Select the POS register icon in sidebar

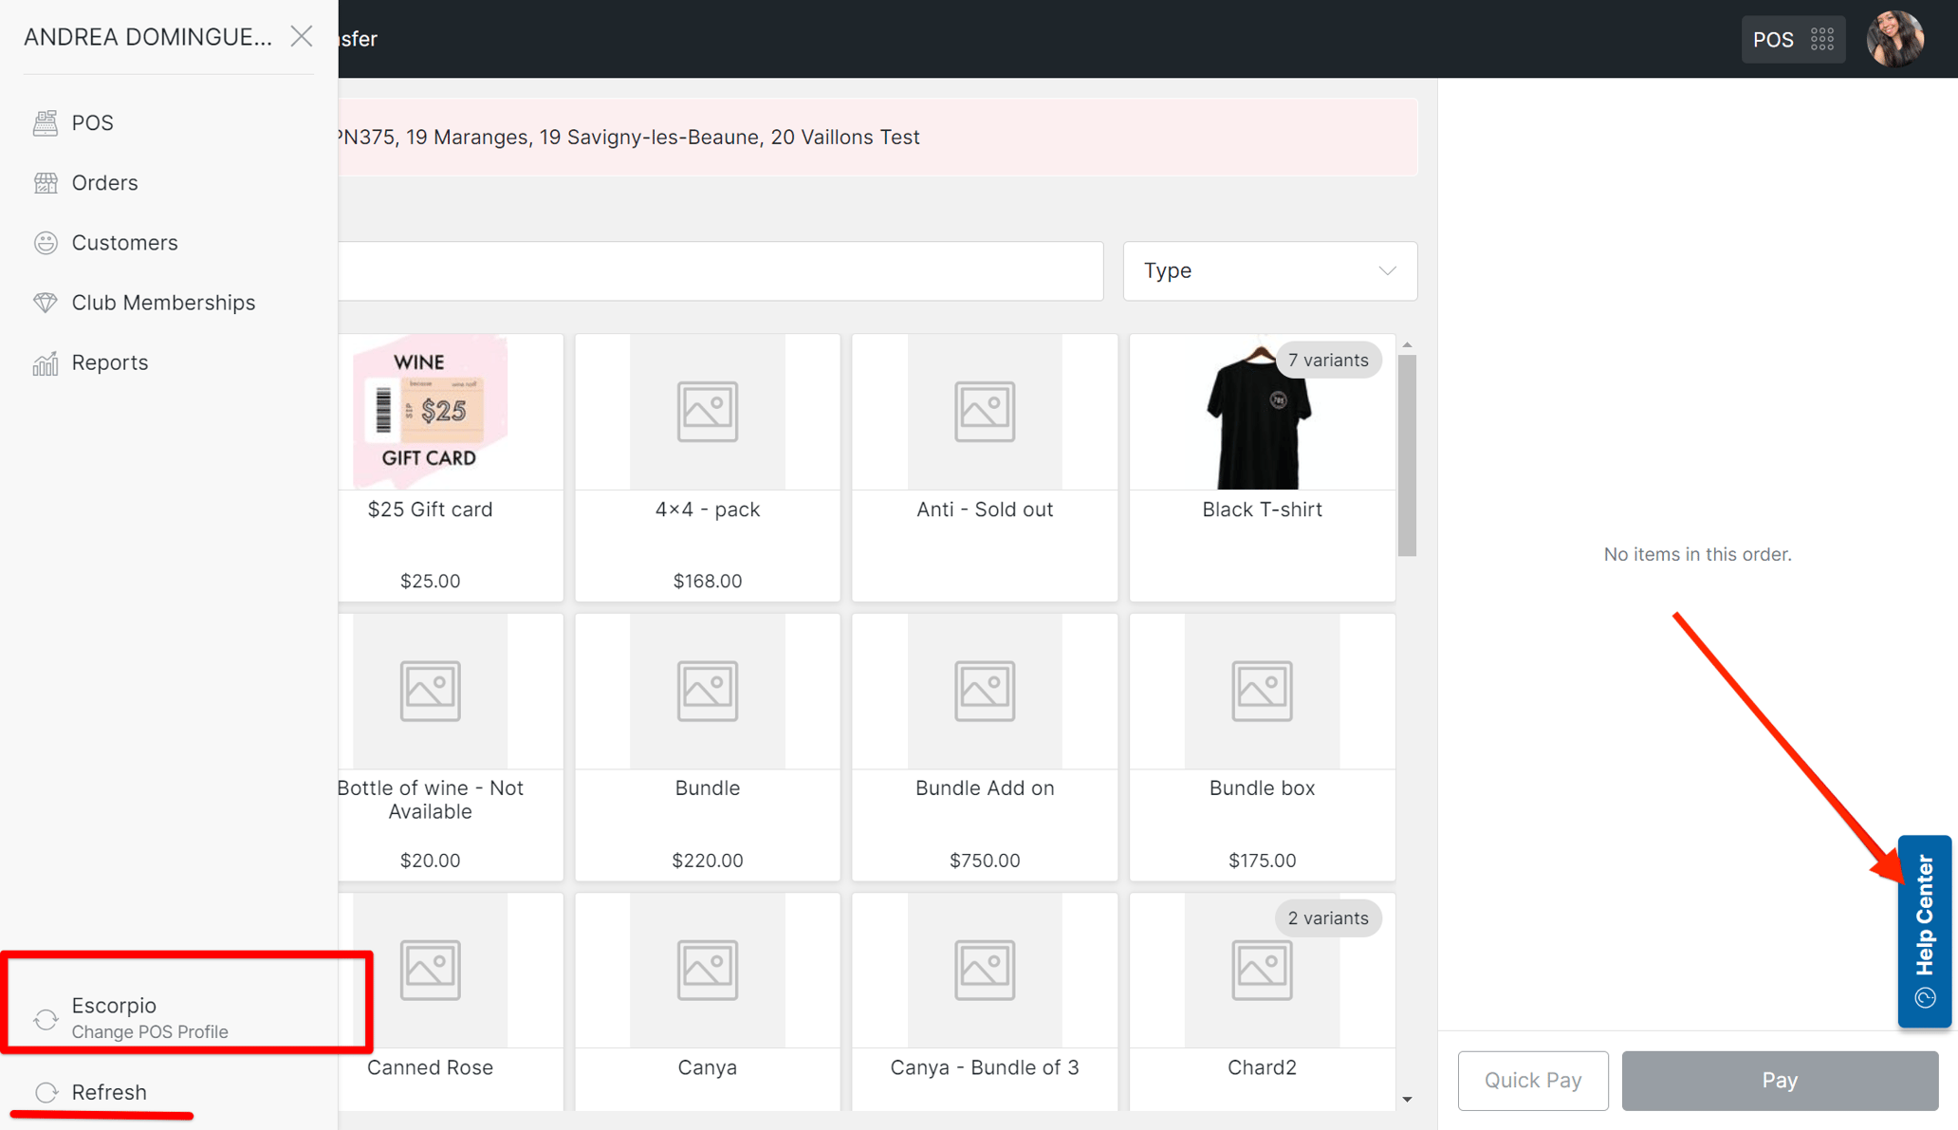click(46, 121)
